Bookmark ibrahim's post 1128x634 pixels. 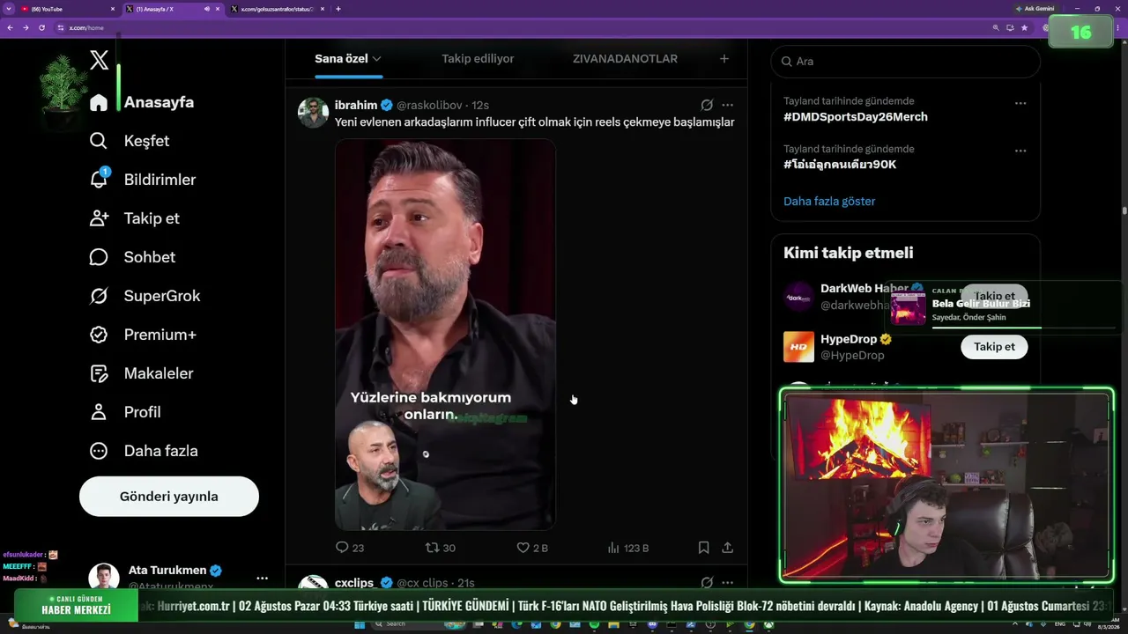[x=703, y=548]
